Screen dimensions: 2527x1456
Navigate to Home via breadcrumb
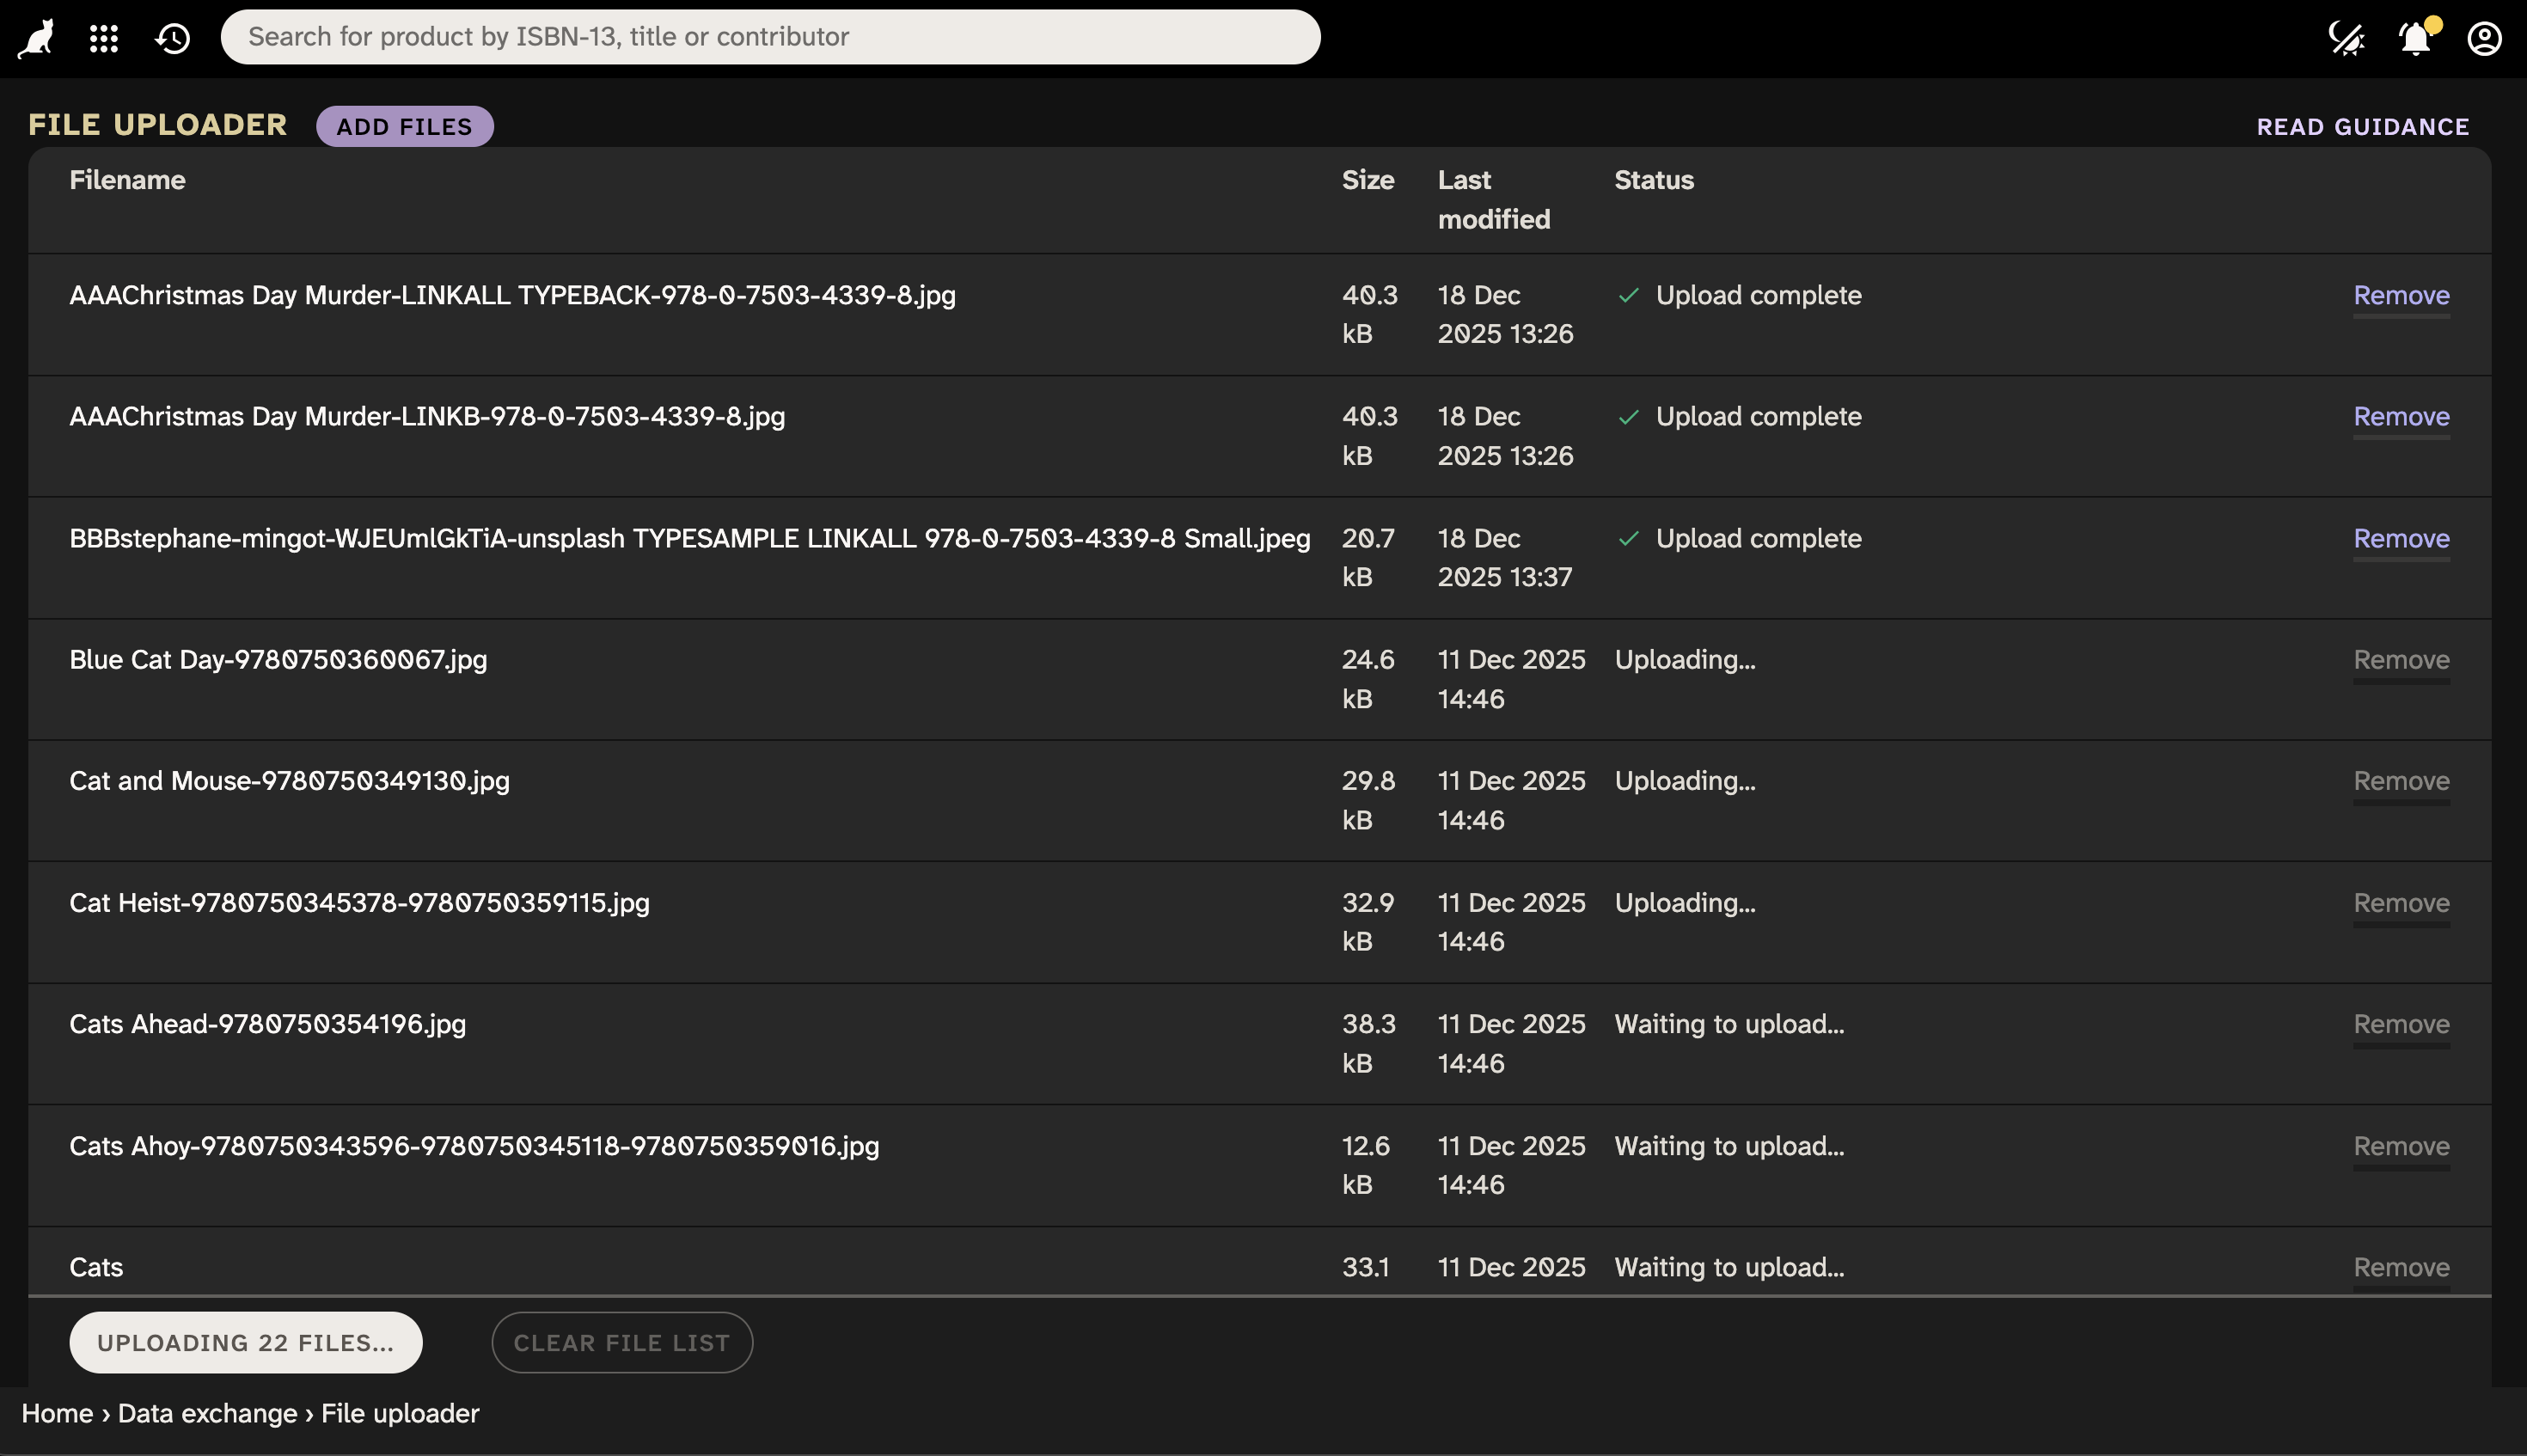(x=57, y=1413)
